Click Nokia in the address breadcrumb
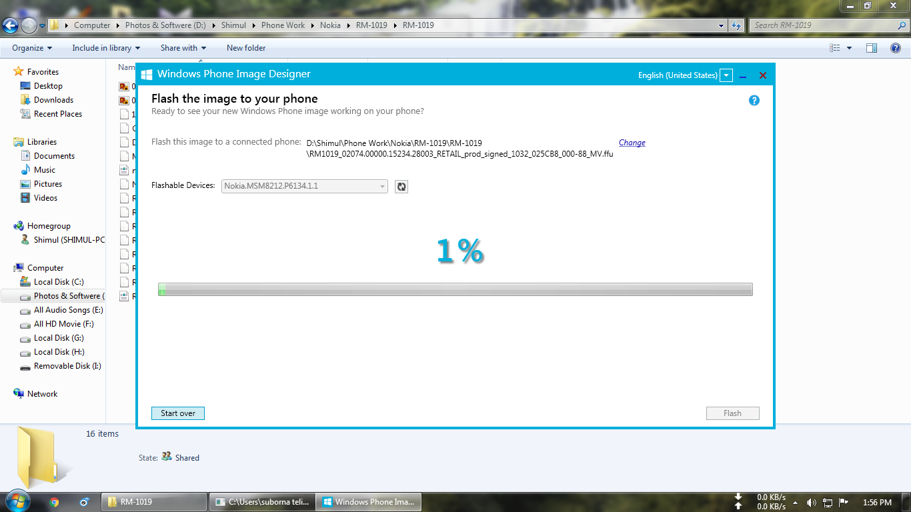 click(x=330, y=25)
